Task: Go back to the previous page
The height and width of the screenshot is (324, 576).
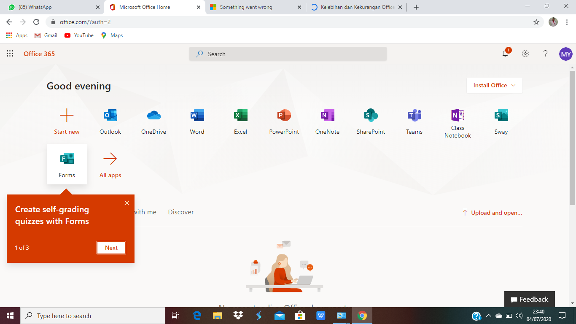Action: [9, 22]
